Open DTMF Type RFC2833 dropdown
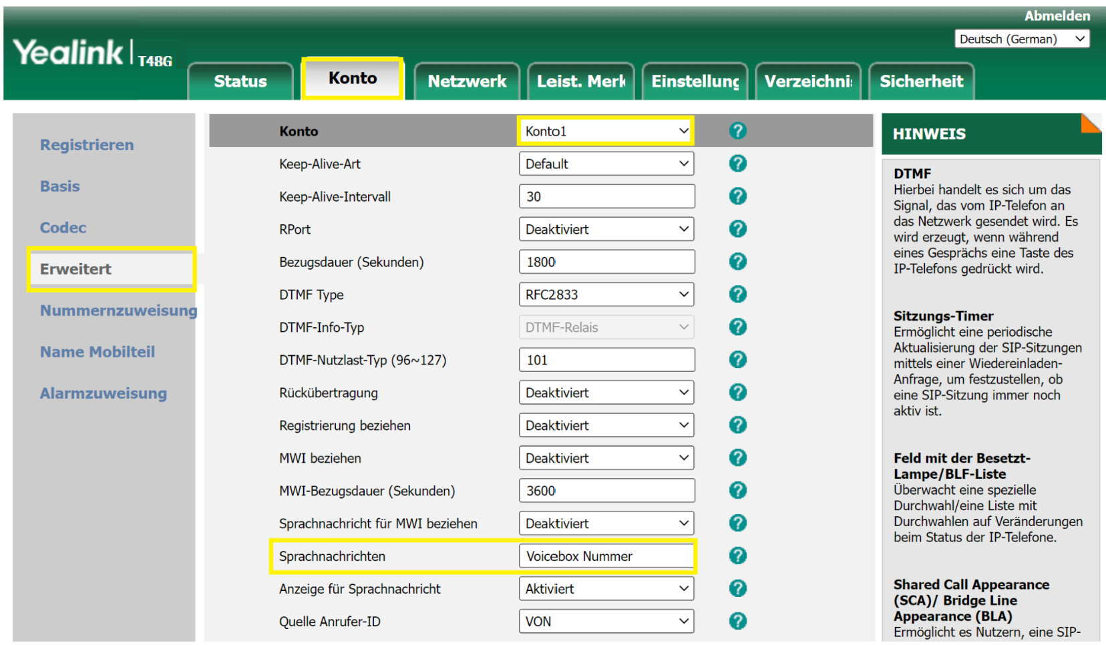The width and height of the screenshot is (1106, 645). coord(606,294)
